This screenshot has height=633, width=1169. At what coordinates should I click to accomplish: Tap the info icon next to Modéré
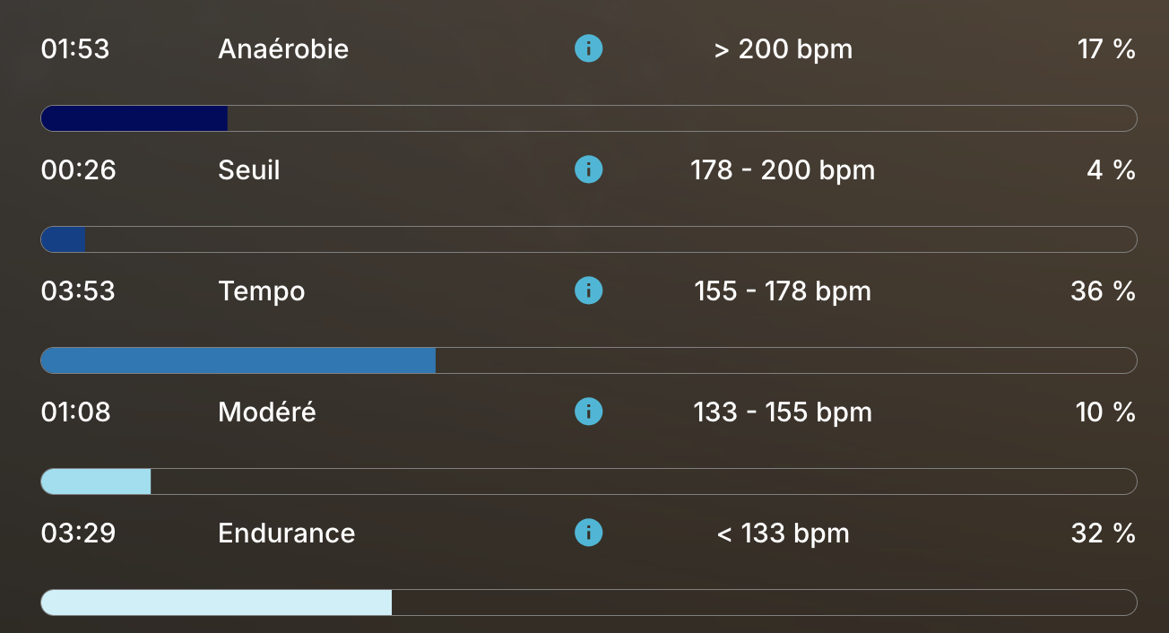(x=588, y=412)
